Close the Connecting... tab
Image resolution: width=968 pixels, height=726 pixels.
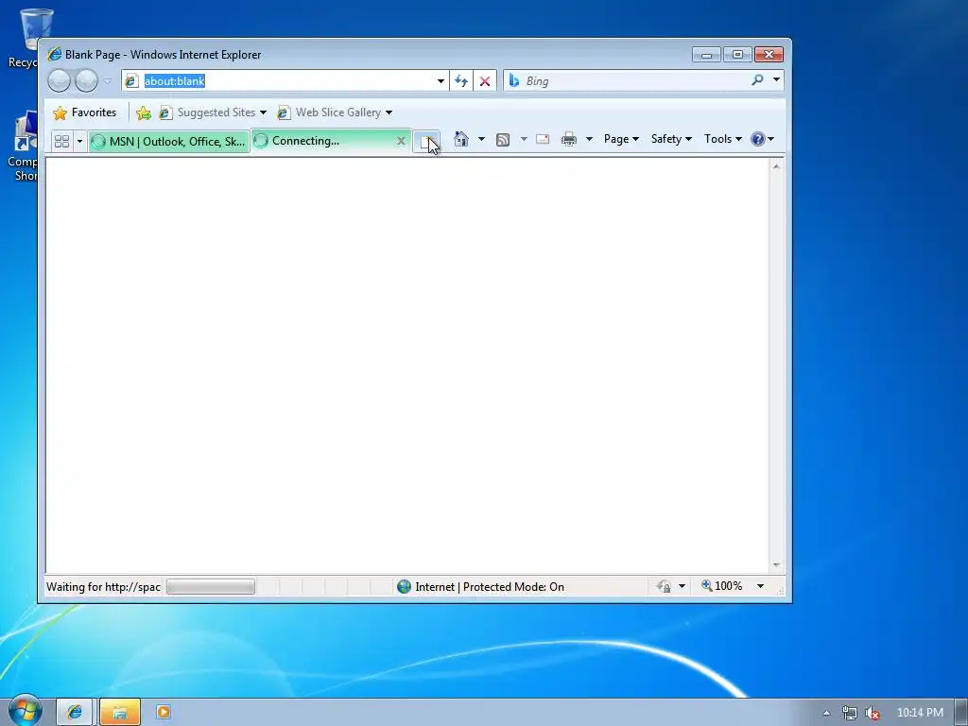coord(401,141)
